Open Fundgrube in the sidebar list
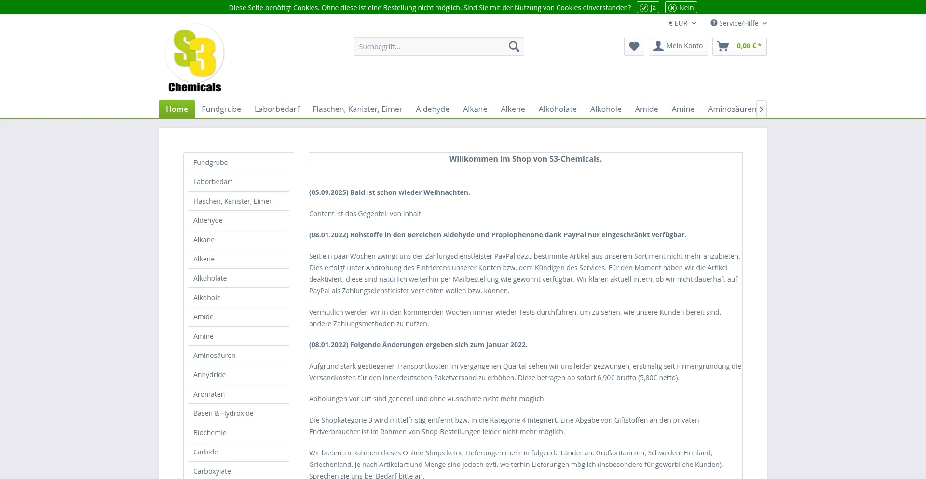 pyautogui.click(x=210, y=163)
